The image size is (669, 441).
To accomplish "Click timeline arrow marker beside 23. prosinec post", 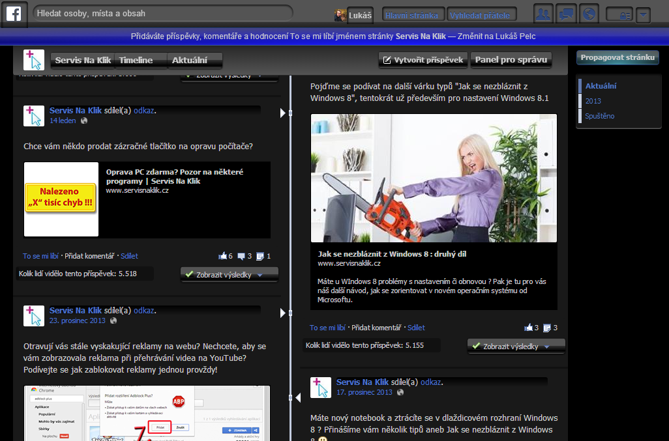I will [282, 313].
